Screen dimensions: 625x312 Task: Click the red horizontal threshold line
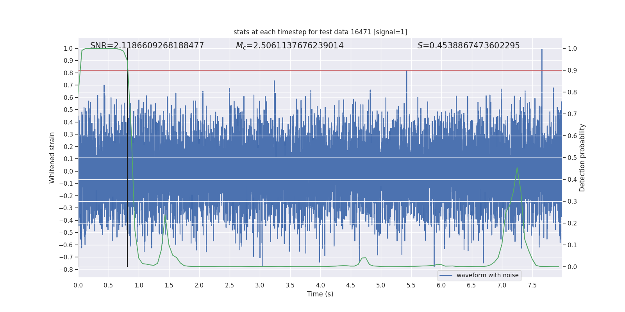[x=273, y=70]
